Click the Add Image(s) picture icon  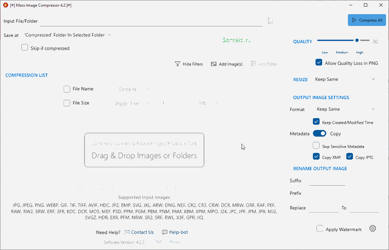(213, 64)
